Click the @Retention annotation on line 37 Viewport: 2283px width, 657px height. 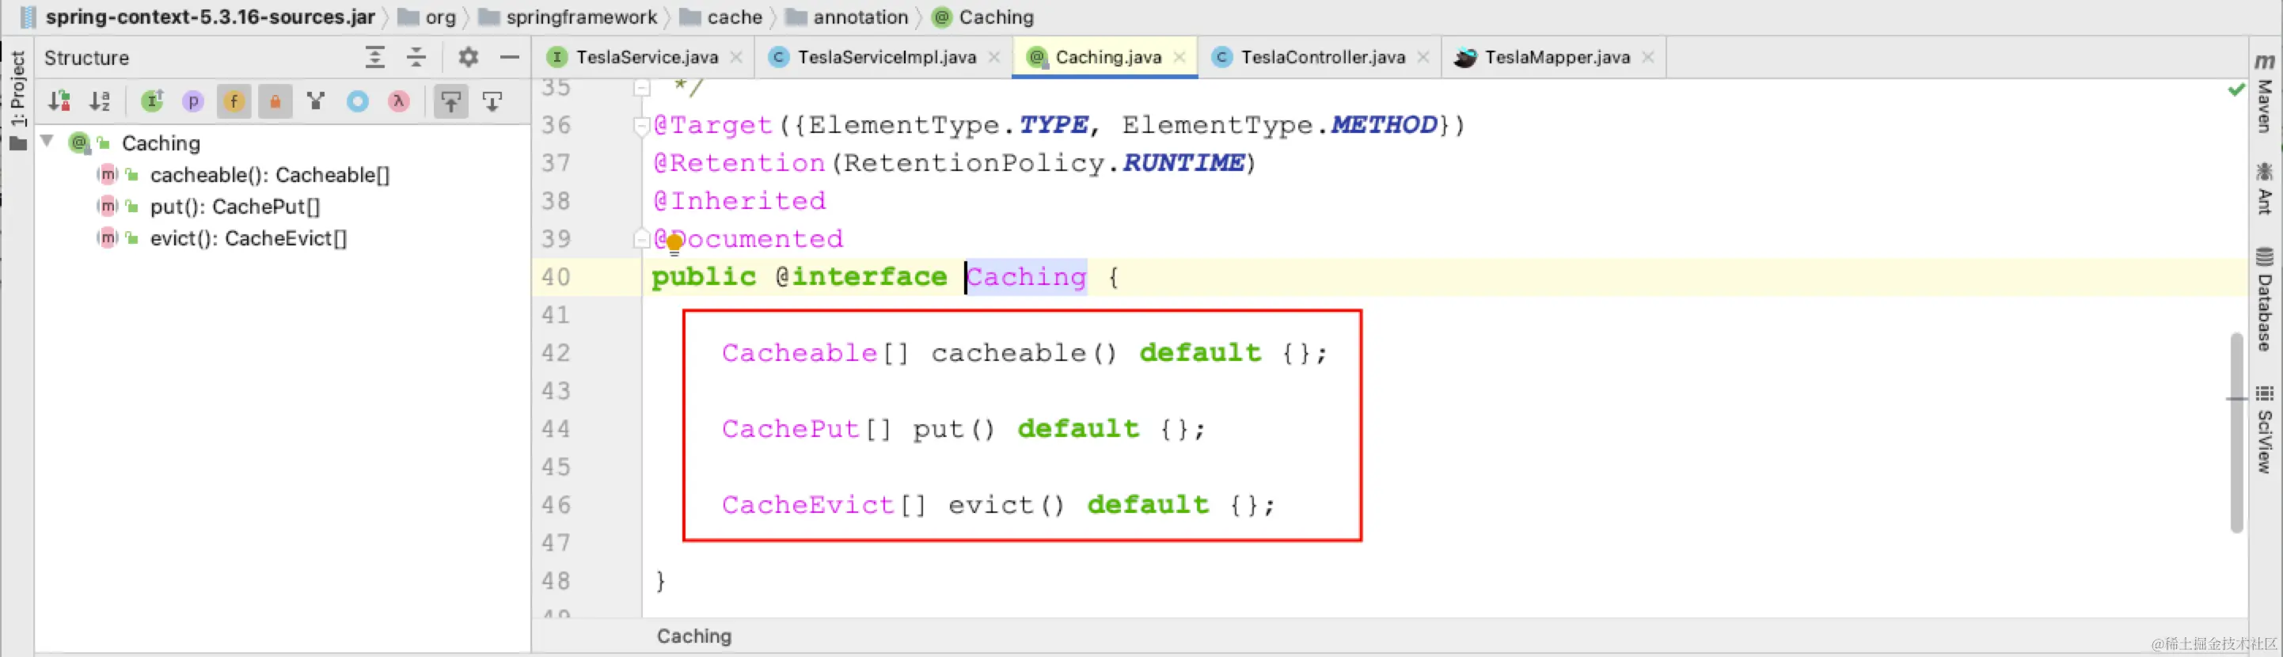click(739, 163)
